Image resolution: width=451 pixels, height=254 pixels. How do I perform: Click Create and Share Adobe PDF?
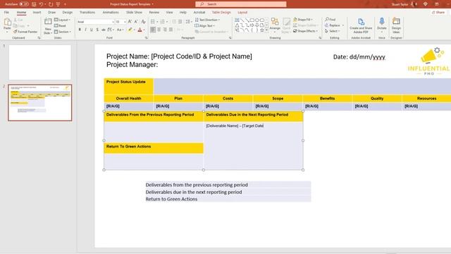coord(361,25)
